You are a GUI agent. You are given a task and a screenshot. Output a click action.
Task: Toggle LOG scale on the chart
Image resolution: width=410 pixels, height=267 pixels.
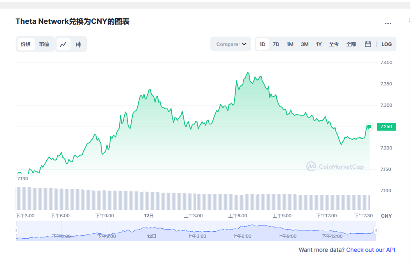coord(387,44)
